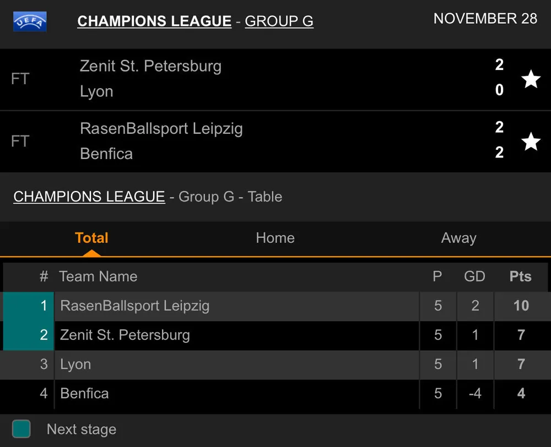Screen dimensions: 551x447
Task: Open the Champions League header link
Action: point(154,21)
